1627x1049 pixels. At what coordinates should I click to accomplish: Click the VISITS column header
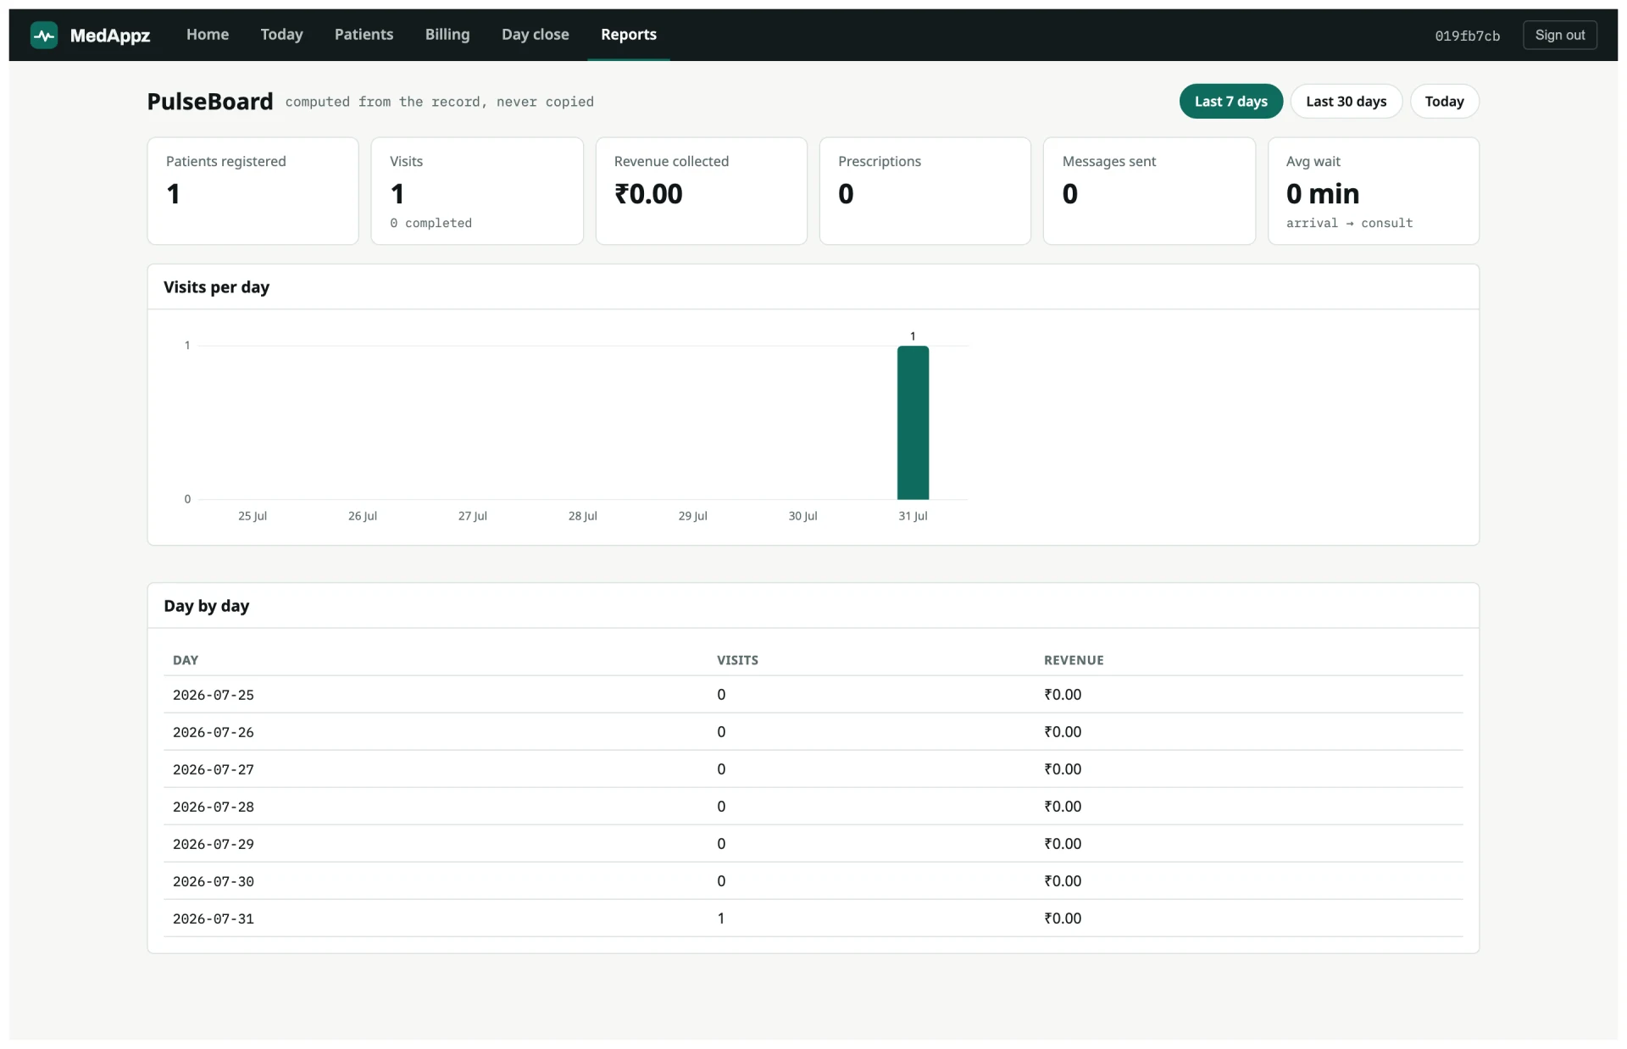tap(737, 660)
